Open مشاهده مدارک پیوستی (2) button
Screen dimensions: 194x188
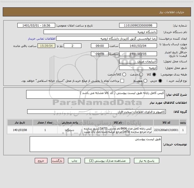(x=107, y=160)
